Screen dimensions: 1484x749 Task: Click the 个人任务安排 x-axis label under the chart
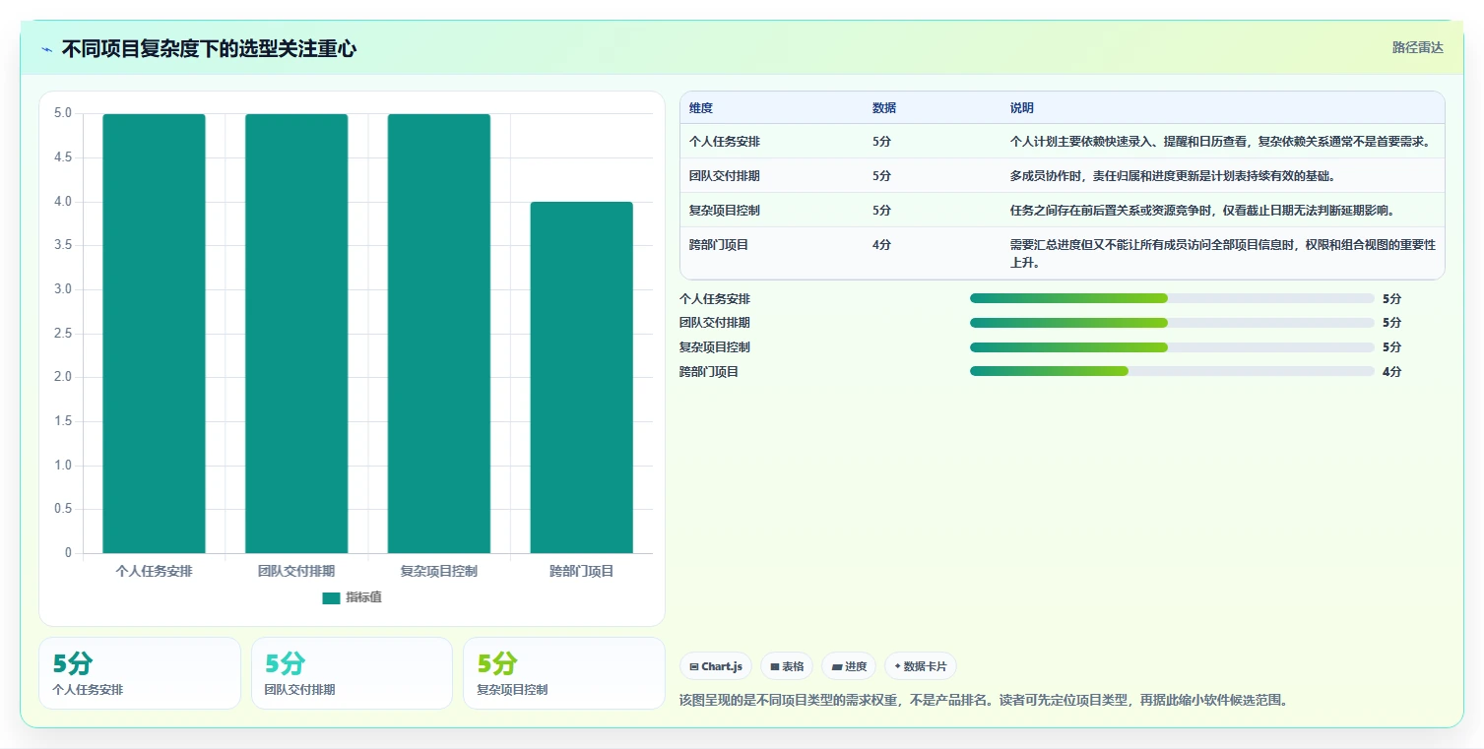click(x=154, y=571)
